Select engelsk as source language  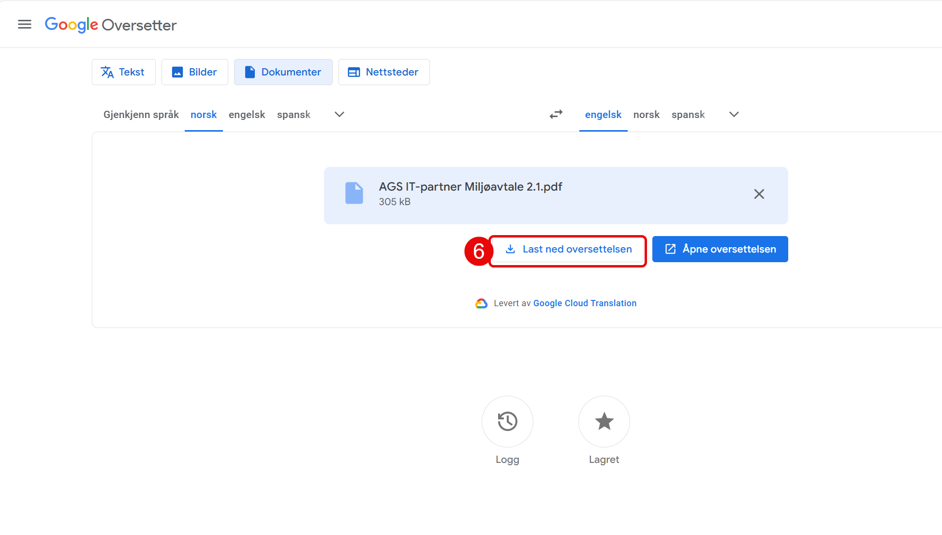[x=247, y=115]
